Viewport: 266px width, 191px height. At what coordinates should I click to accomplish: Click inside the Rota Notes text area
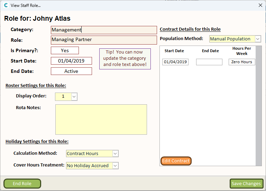click(101, 119)
